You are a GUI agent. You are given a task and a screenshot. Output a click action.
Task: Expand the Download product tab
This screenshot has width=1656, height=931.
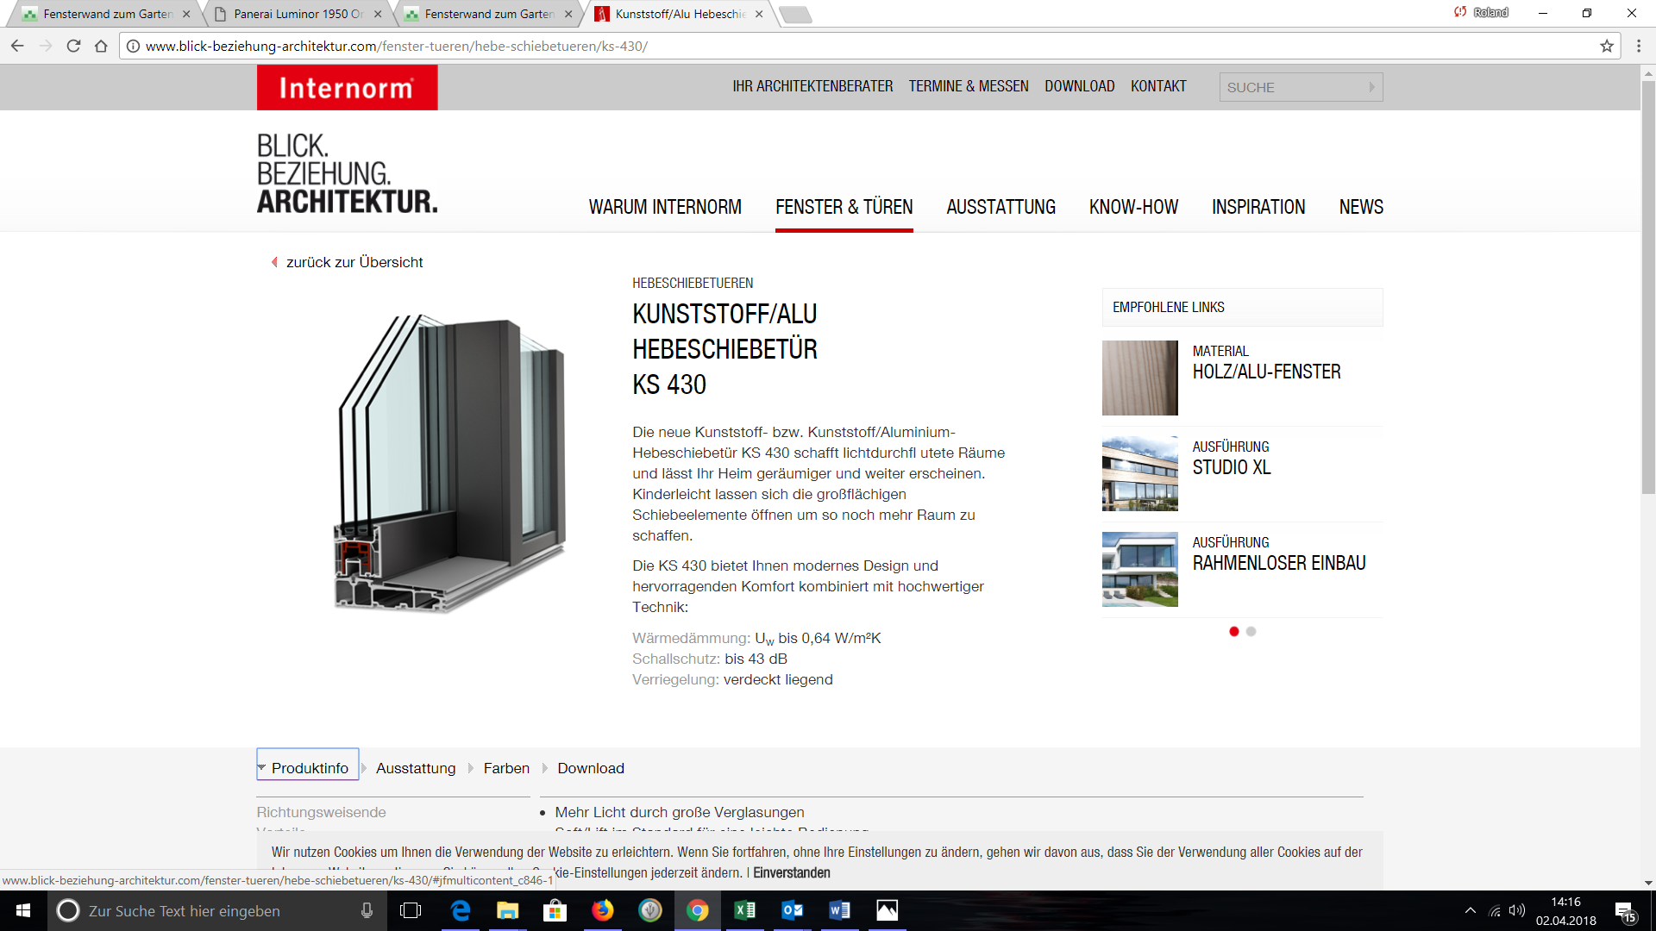coord(590,768)
